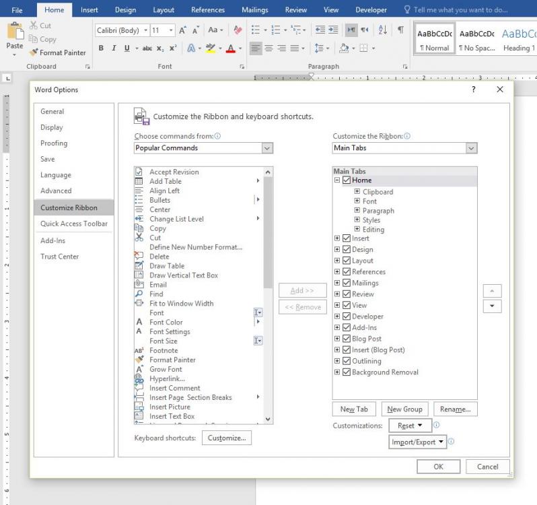This screenshot has height=505, width=537.
Task: Open the Reset customizations dropdown
Action: (x=410, y=426)
